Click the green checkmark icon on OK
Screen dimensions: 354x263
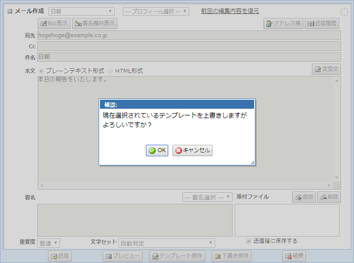152,150
